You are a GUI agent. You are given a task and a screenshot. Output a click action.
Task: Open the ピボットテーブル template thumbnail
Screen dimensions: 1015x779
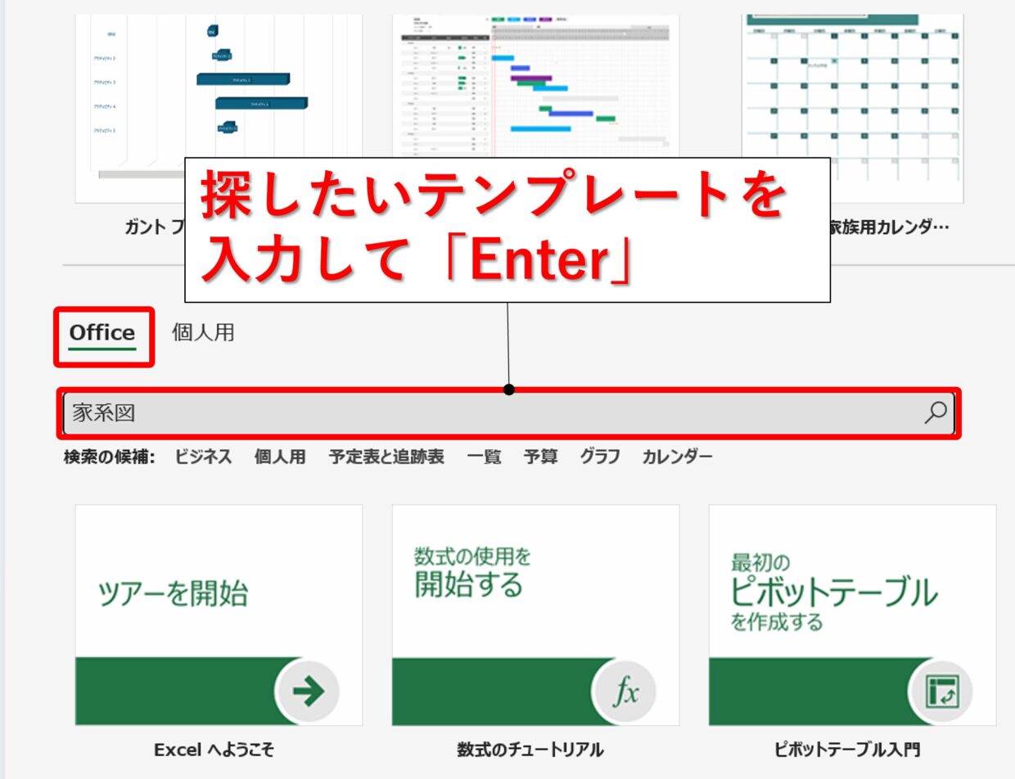point(852,615)
